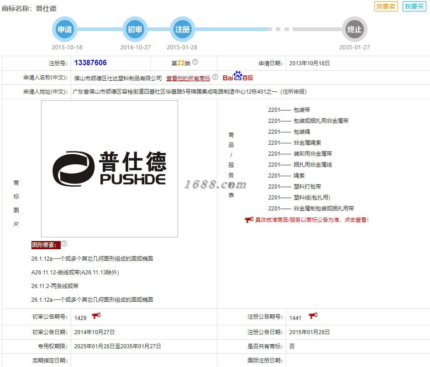This screenshot has height=367, width=430.
Task: Select goods item 捆扎用非金属线
Action: pos(300,165)
